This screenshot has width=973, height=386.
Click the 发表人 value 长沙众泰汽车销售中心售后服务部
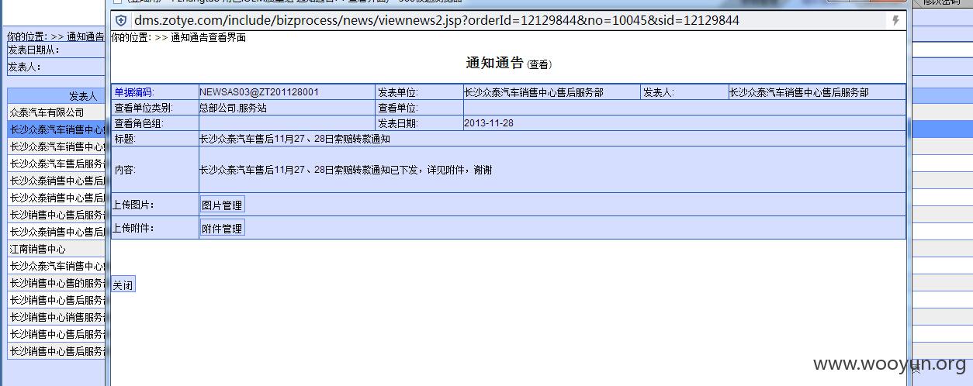click(x=799, y=92)
